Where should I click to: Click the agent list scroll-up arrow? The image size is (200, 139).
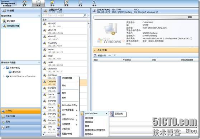[89, 23]
